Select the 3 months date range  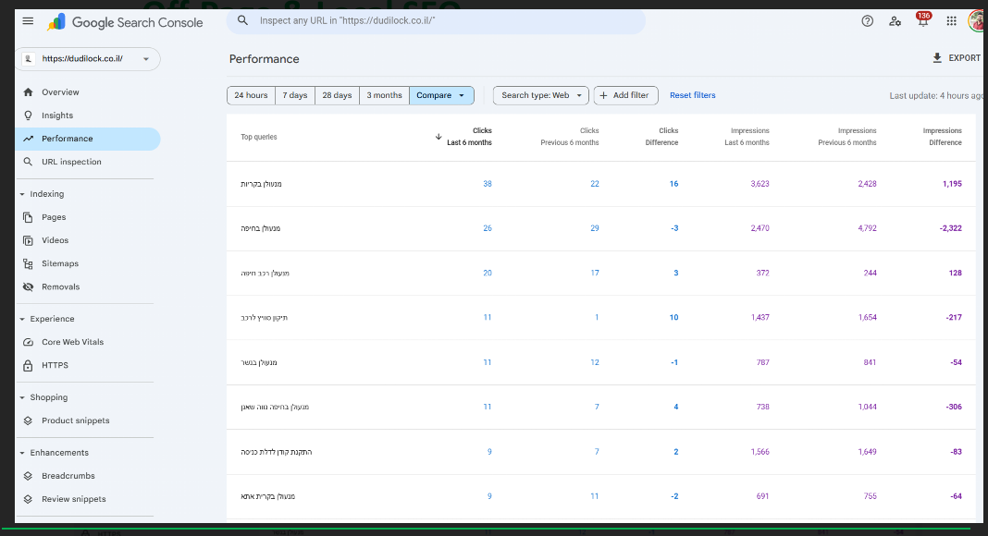pos(384,95)
